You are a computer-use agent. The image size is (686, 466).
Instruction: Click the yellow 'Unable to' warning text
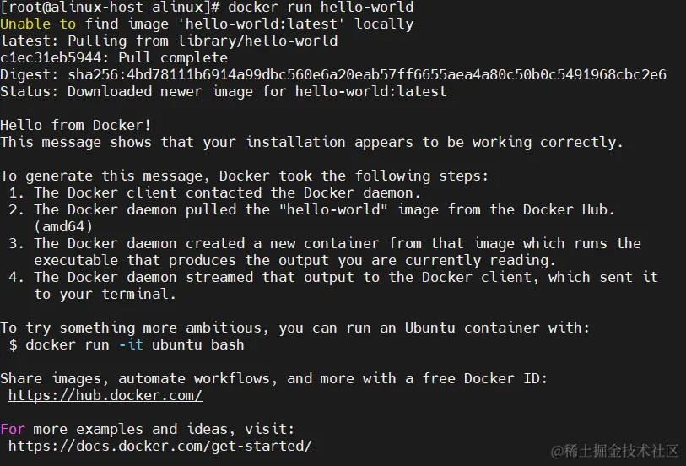click(38, 24)
